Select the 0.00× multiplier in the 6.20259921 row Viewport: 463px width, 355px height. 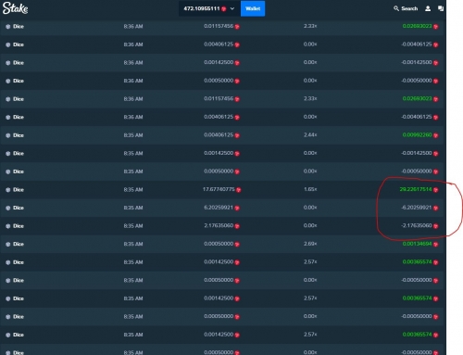(310, 208)
